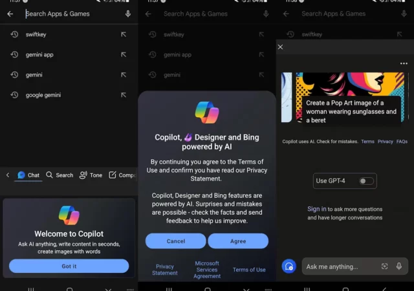This screenshot has width=414, height=291.
Task: Start a new topic with chat bubble icon
Action: (289, 266)
